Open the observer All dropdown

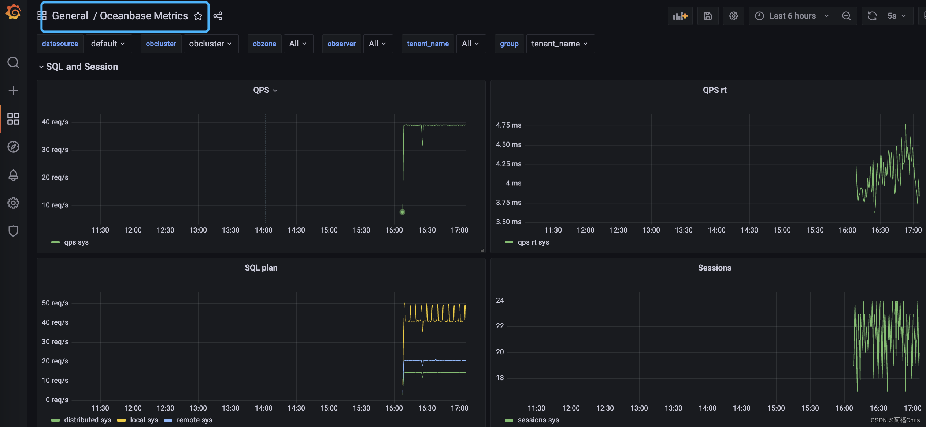coord(378,44)
